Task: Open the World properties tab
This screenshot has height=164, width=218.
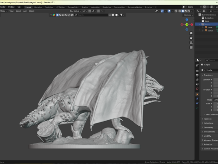Action: click(x=197, y=88)
